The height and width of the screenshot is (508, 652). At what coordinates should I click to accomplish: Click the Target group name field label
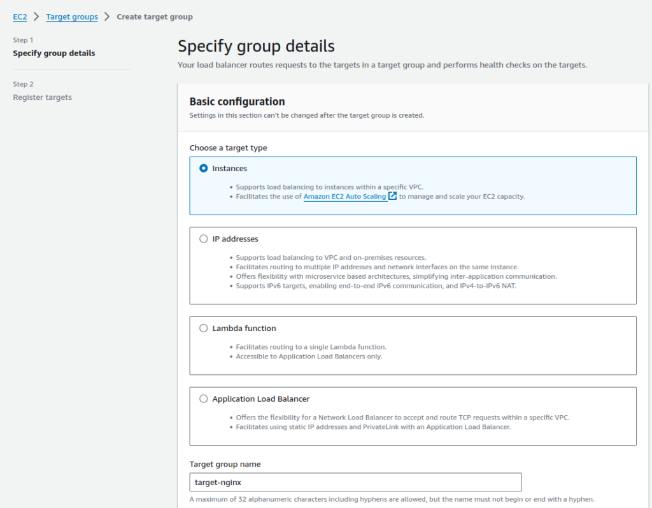(225, 464)
